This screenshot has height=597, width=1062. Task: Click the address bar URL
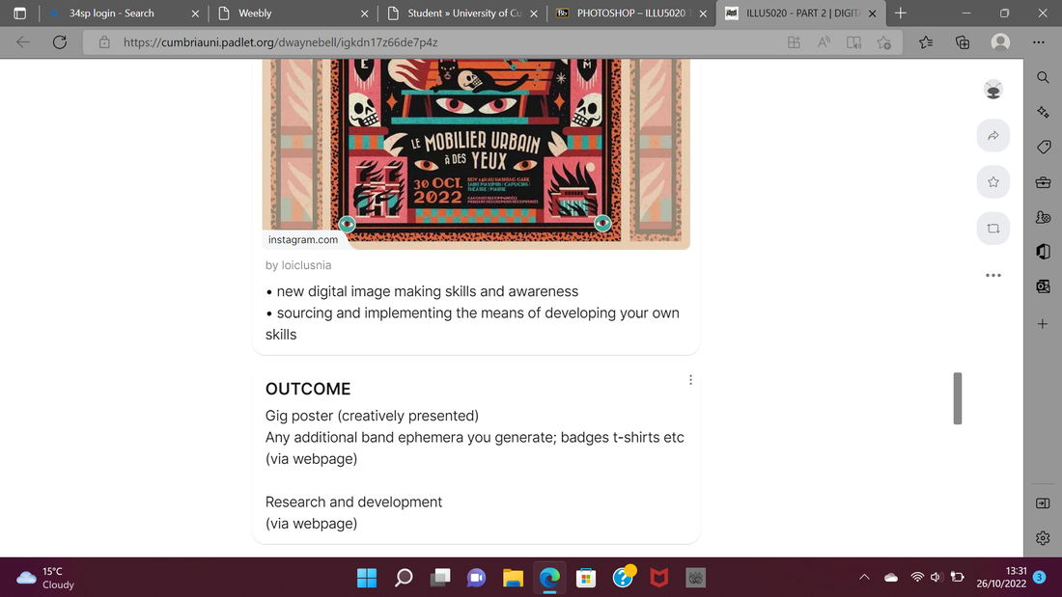(x=280, y=42)
